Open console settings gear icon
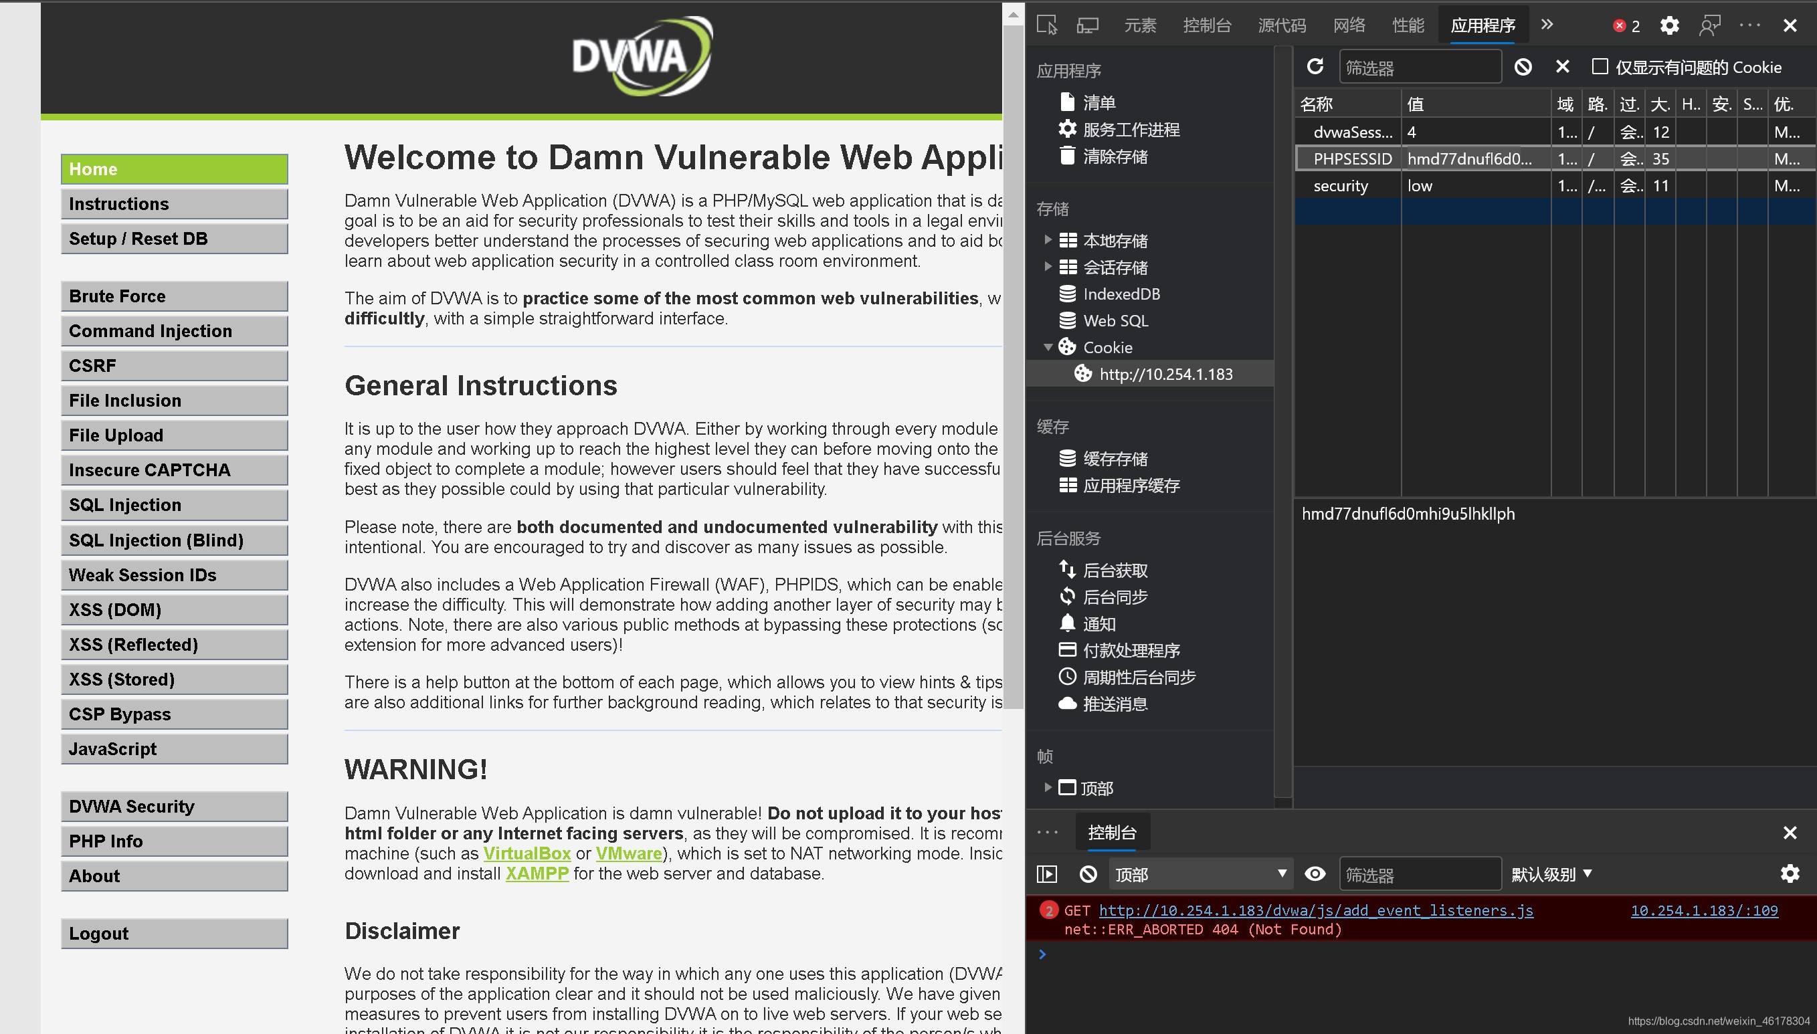Viewport: 1817px width, 1034px height. point(1790,874)
